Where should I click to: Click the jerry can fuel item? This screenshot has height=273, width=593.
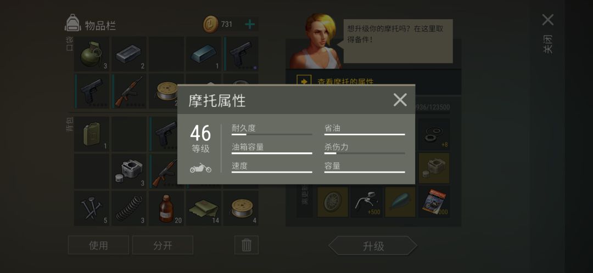91,134
